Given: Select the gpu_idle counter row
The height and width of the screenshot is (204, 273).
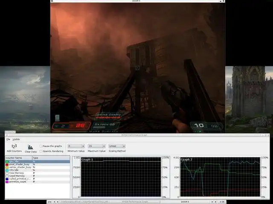Looking at the screenshot, I should tap(38, 161).
